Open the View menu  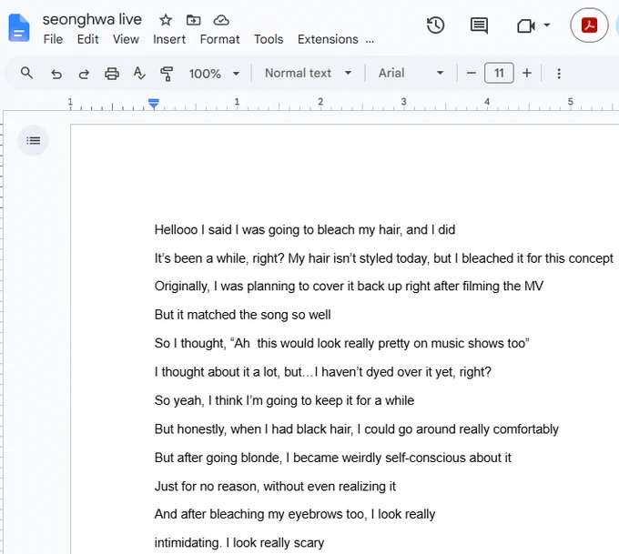(126, 39)
